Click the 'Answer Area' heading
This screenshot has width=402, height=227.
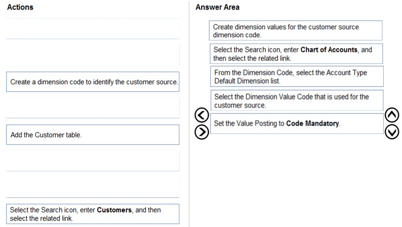coord(217,7)
